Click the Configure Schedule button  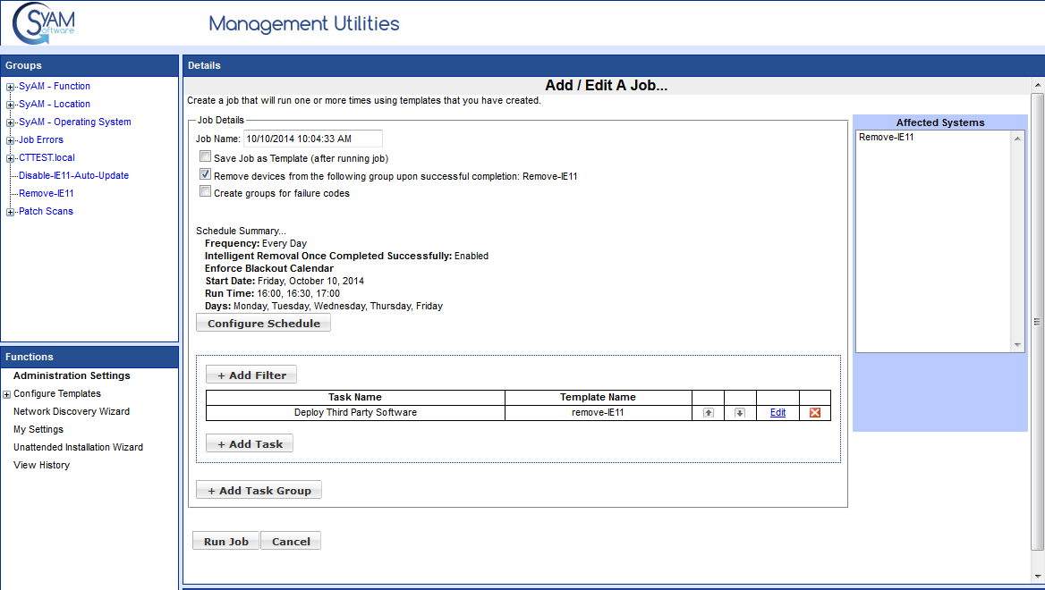coord(263,324)
